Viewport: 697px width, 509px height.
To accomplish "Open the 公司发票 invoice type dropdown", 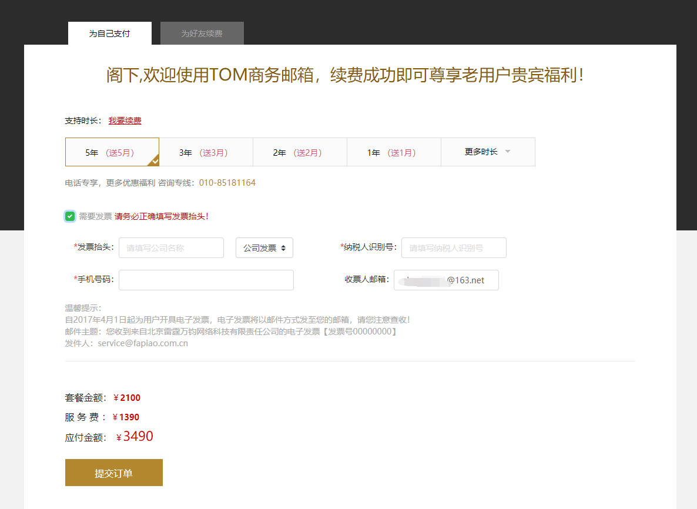I will coord(264,247).
